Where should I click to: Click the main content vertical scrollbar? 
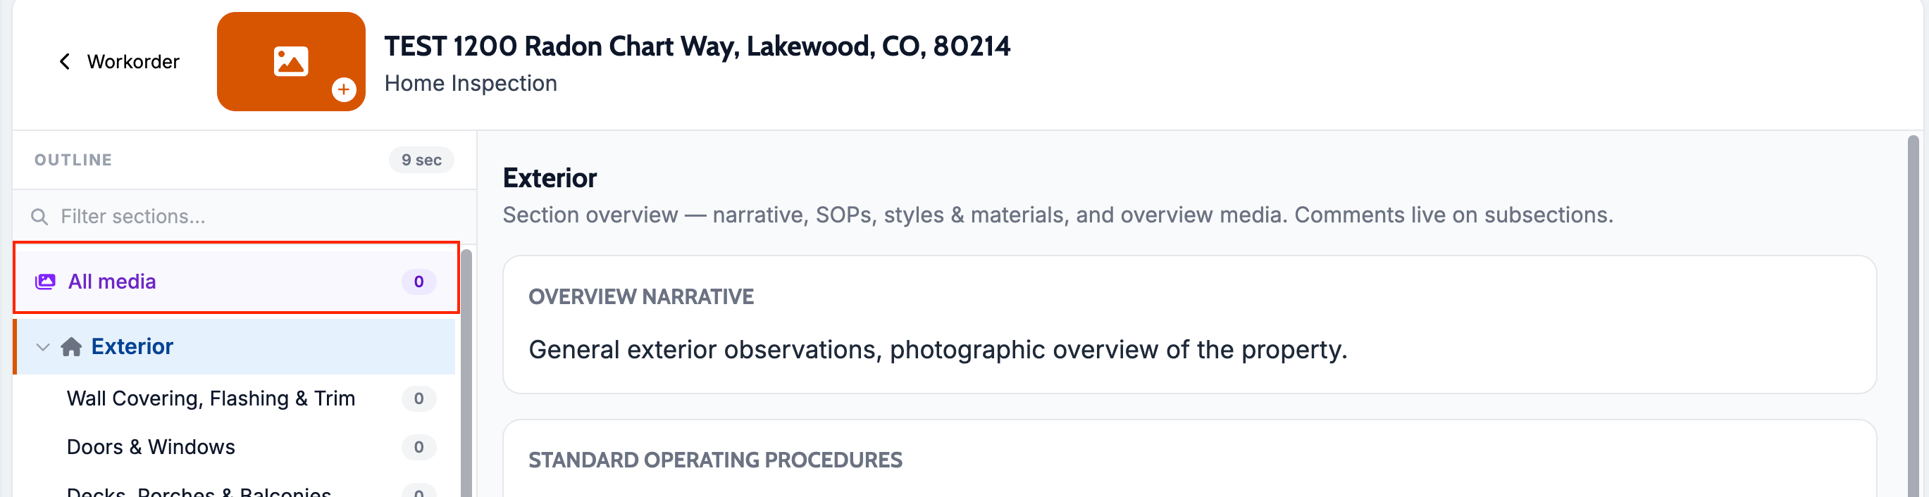click(1913, 315)
